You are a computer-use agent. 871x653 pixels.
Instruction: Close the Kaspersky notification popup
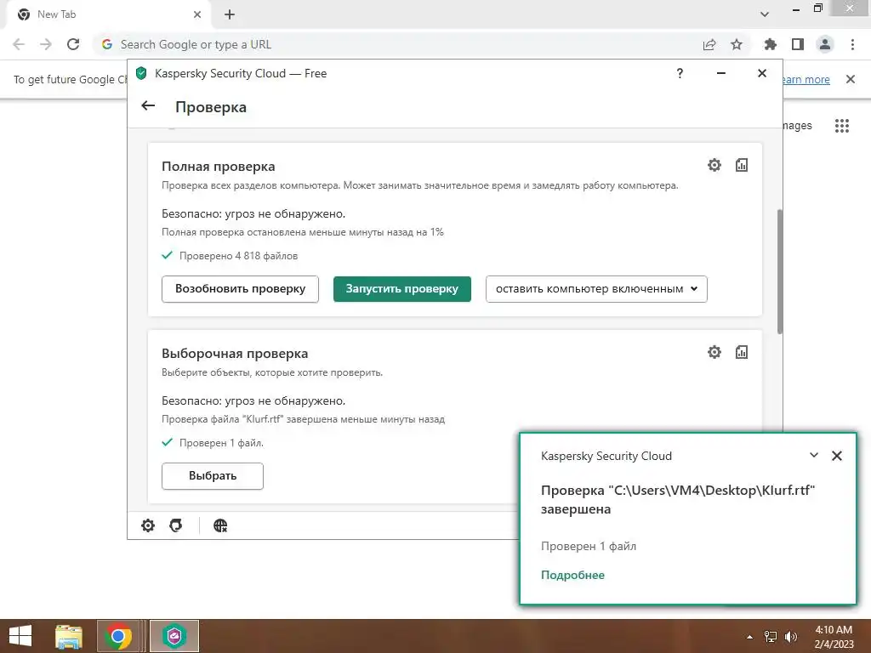point(837,456)
